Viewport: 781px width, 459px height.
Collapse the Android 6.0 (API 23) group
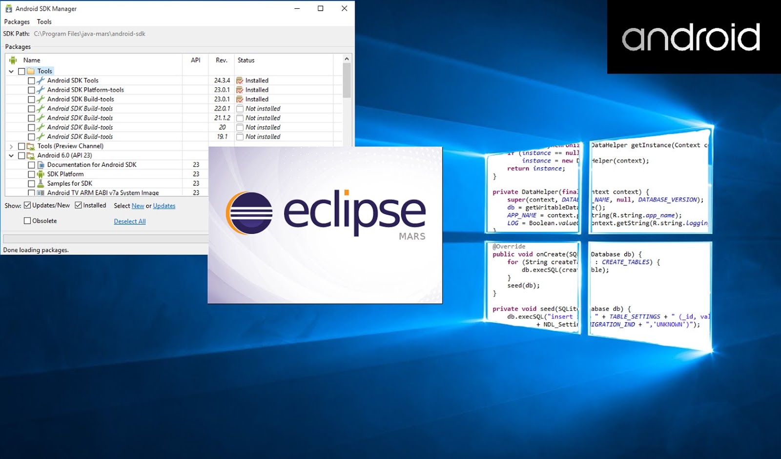tap(11, 155)
